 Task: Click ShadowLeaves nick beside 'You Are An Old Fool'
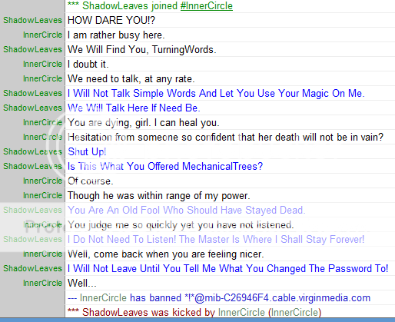32,210
